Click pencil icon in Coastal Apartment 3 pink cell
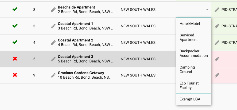The width and height of the screenshot is (237, 110). [217, 59]
